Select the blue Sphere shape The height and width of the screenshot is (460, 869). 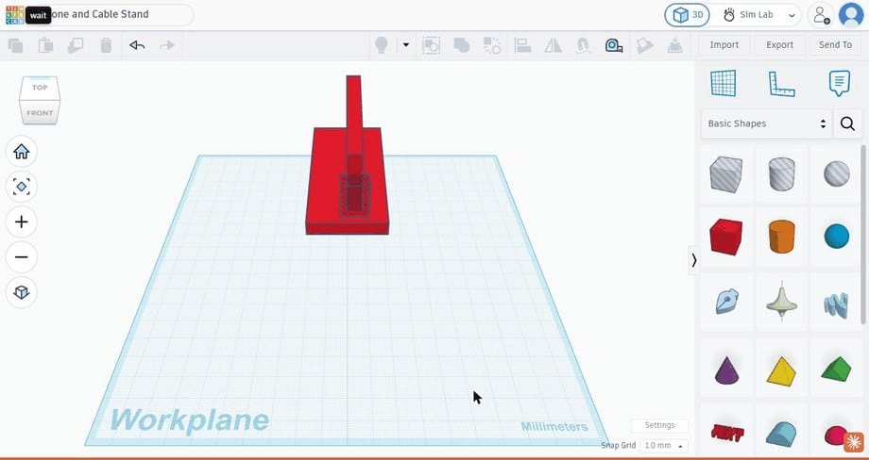836,236
